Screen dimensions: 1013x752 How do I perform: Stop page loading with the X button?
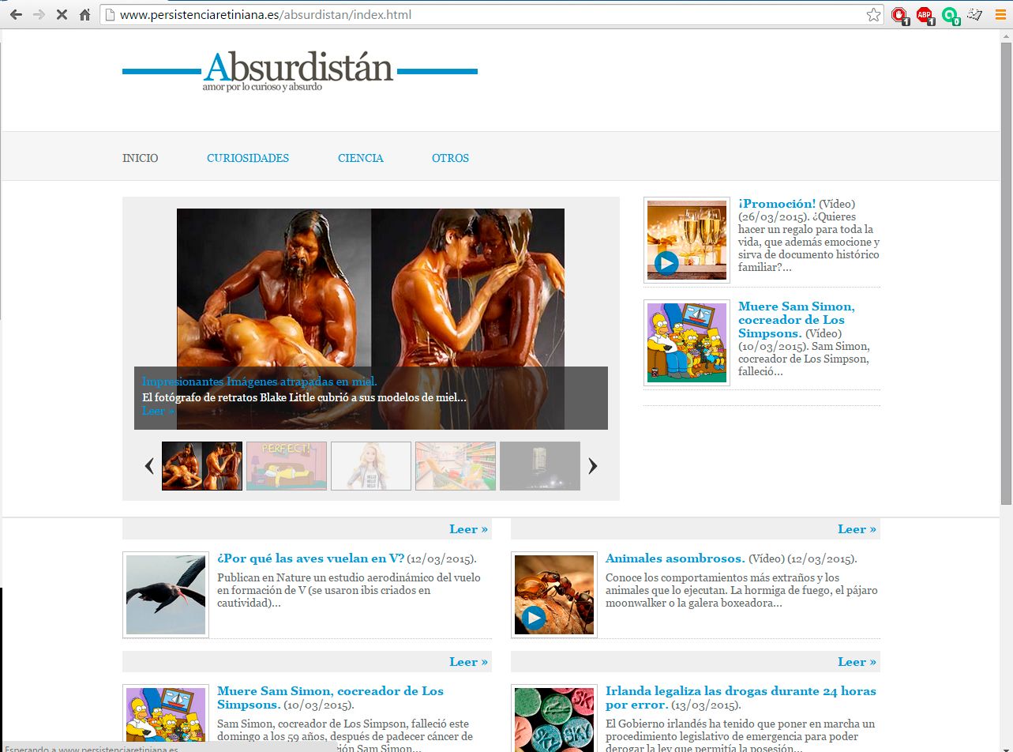pos(62,14)
